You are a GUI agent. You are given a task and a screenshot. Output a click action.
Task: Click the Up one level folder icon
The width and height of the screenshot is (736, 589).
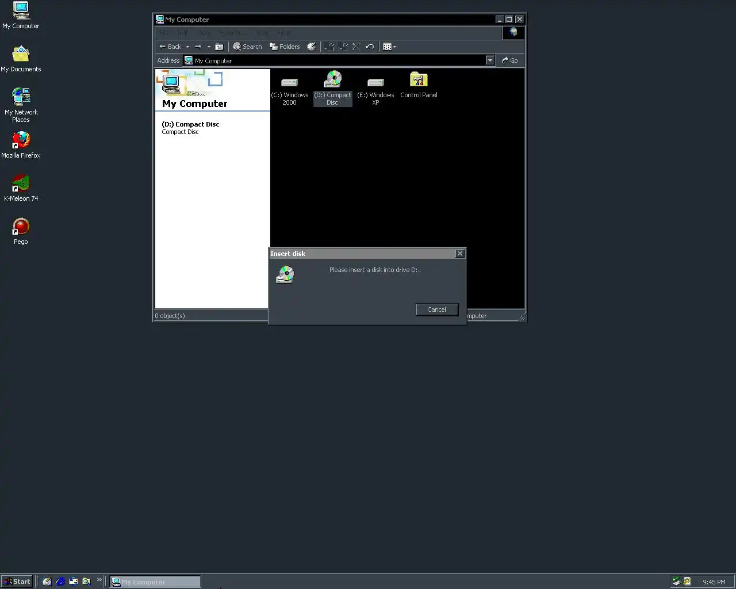(219, 47)
